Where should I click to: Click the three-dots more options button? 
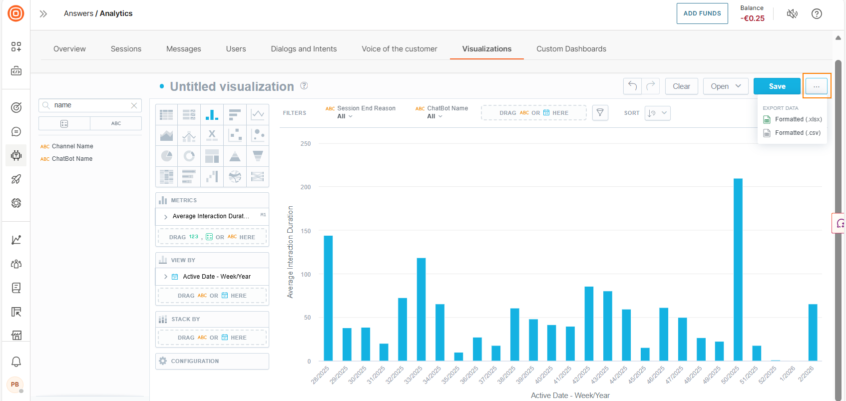point(817,86)
